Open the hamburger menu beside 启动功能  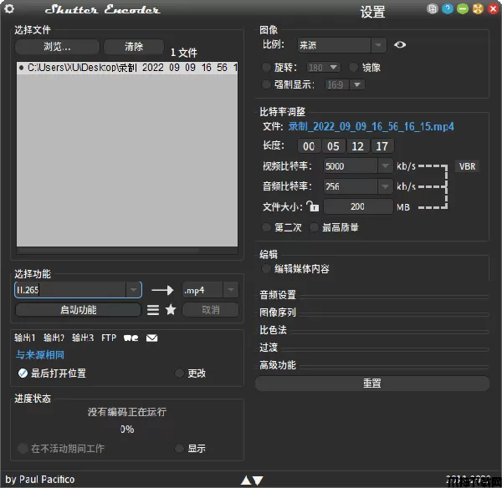click(x=153, y=310)
